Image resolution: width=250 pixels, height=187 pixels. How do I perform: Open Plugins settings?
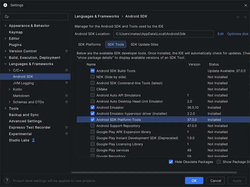(x=15, y=45)
